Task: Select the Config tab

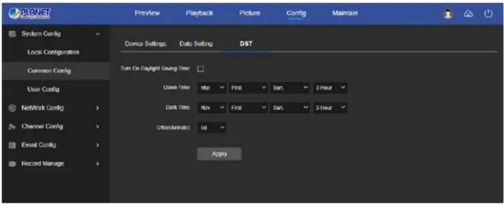Action: pyautogui.click(x=296, y=13)
